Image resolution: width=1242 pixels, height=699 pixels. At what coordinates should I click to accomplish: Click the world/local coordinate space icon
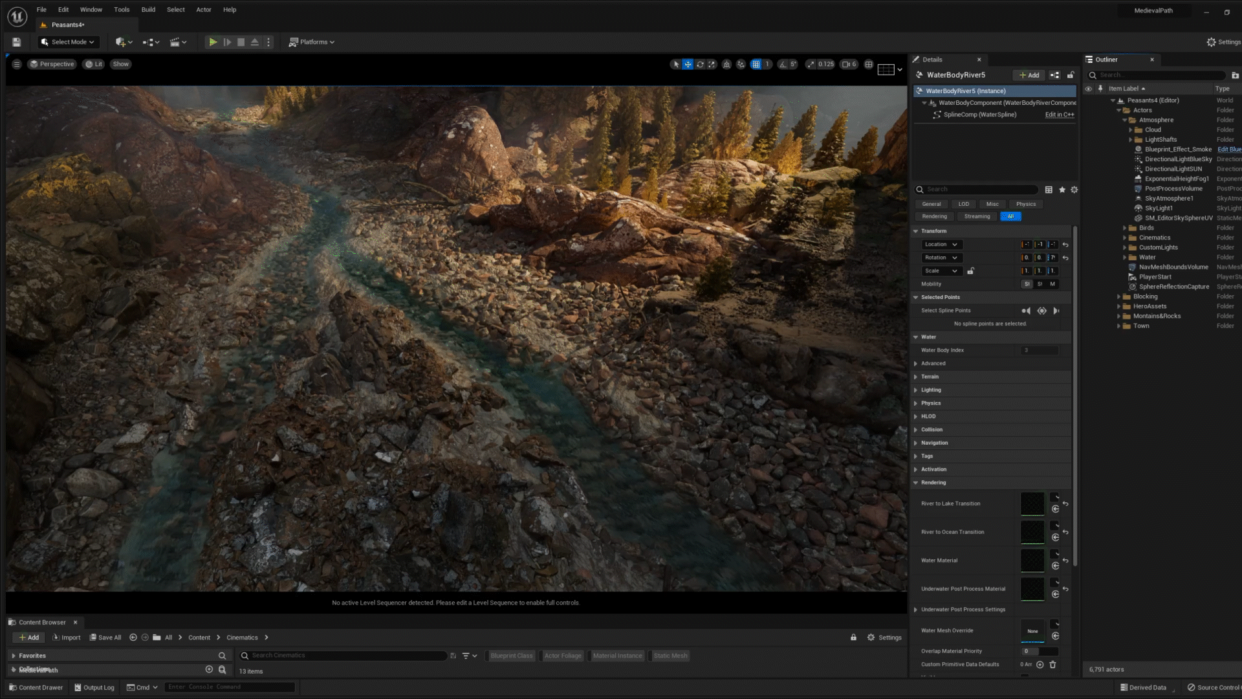tap(727, 64)
